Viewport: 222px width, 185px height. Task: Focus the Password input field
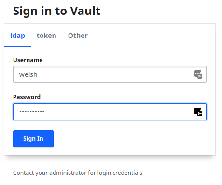pos(110,111)
